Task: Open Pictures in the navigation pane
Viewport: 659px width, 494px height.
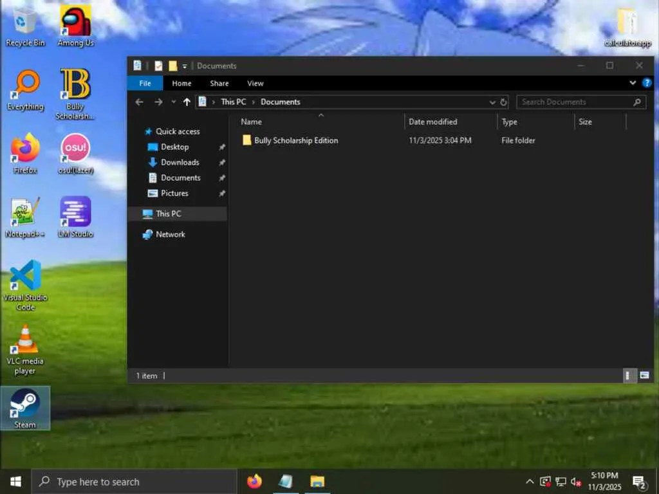Action: pyautogui.click(x=174, y=193)
